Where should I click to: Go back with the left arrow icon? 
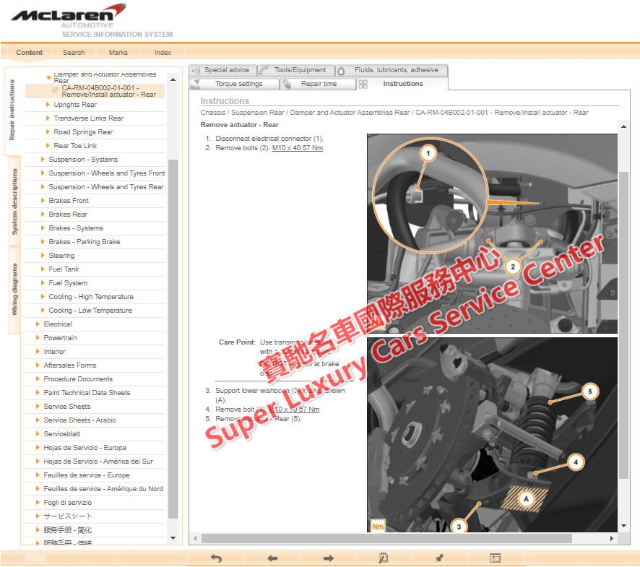[x=272, y=558]
